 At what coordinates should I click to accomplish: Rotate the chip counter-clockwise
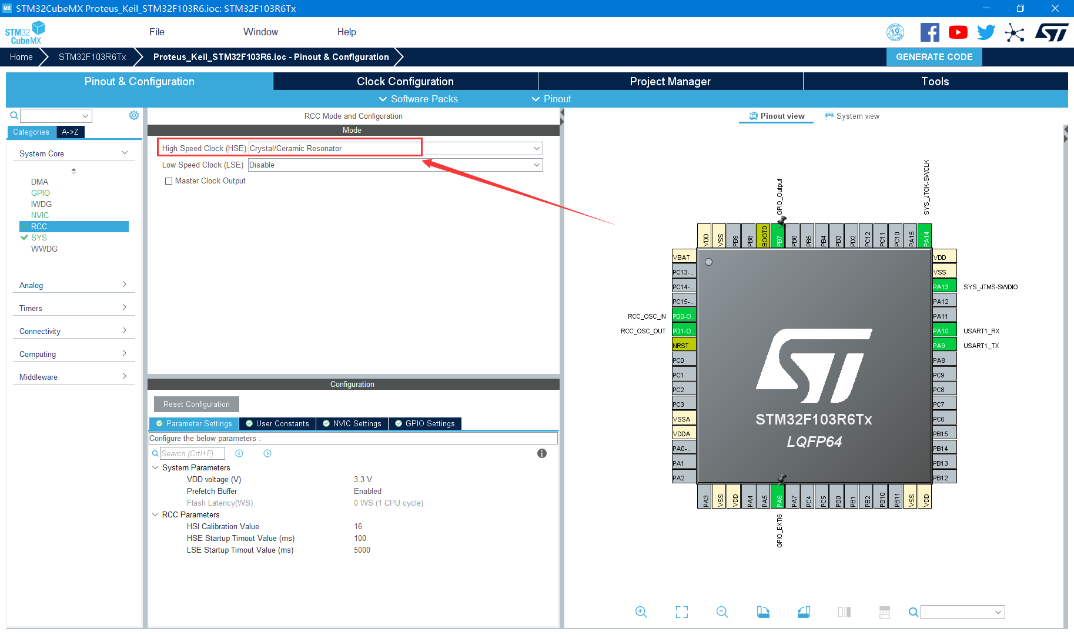[x=804, y=611]
